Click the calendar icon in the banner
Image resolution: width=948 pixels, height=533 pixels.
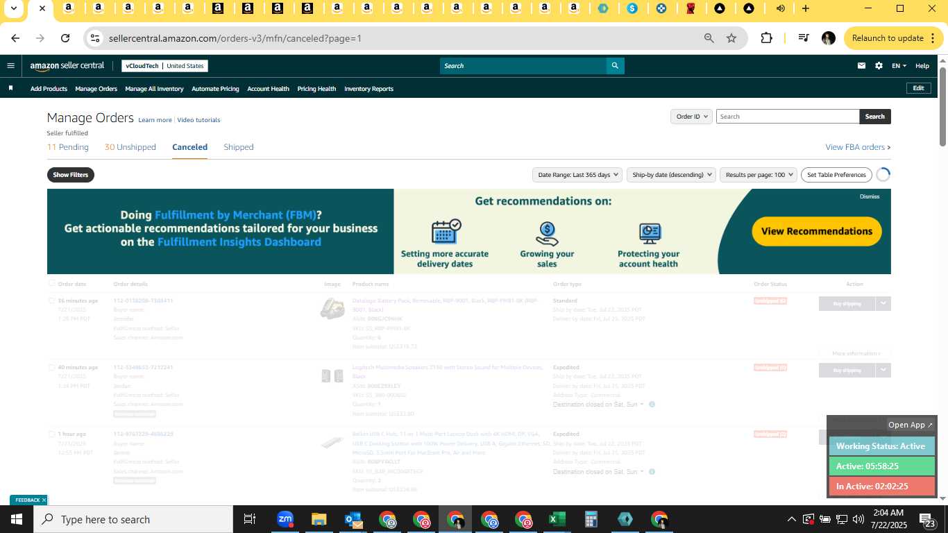point(446,231)
